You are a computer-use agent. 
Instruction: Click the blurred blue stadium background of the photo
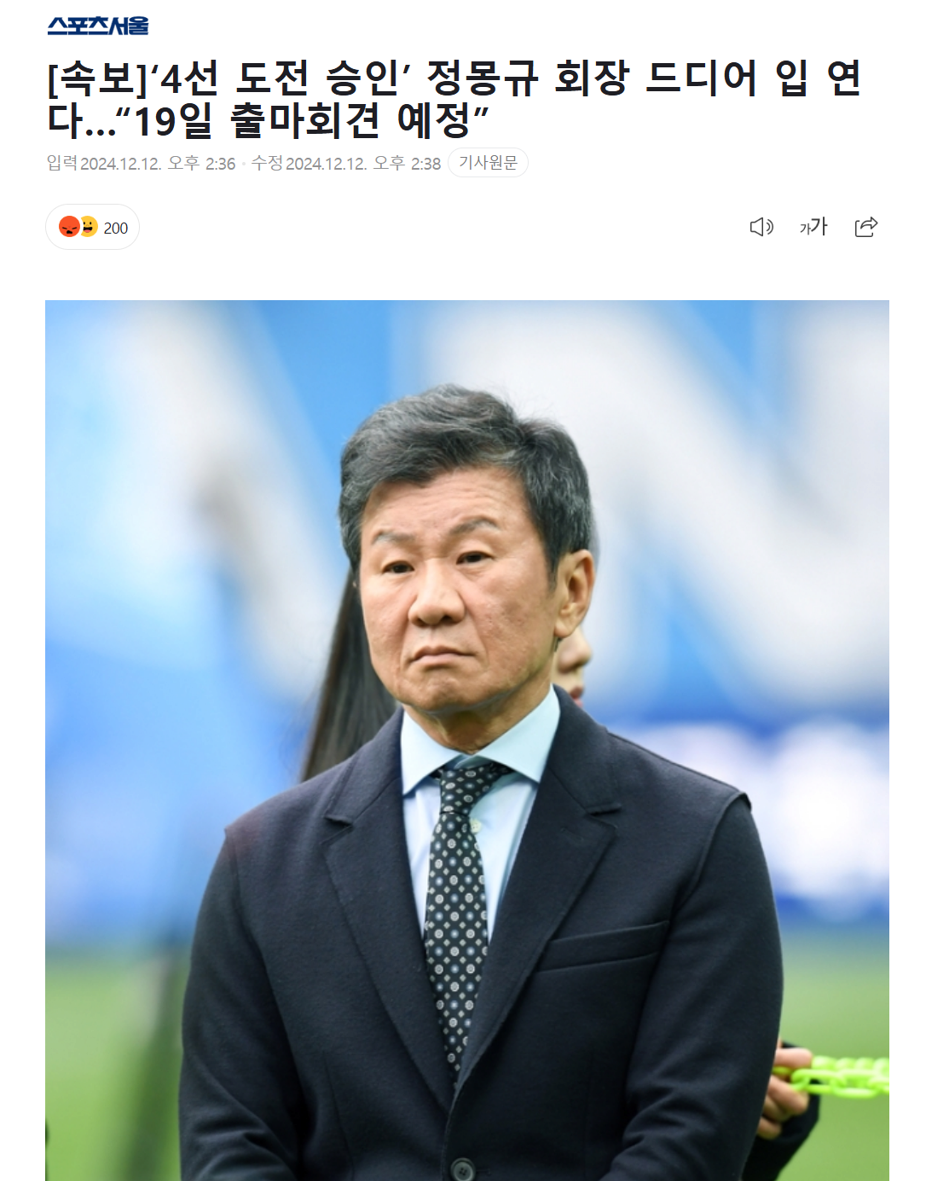pyautogui.click(x=171, y=512)
